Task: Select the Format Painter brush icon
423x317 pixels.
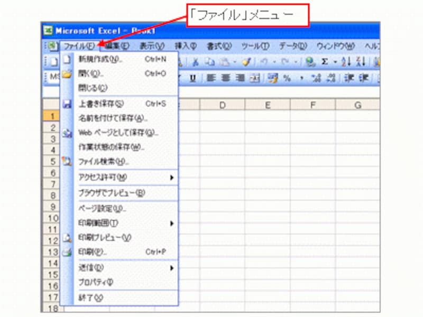Action: coord(246,62)
